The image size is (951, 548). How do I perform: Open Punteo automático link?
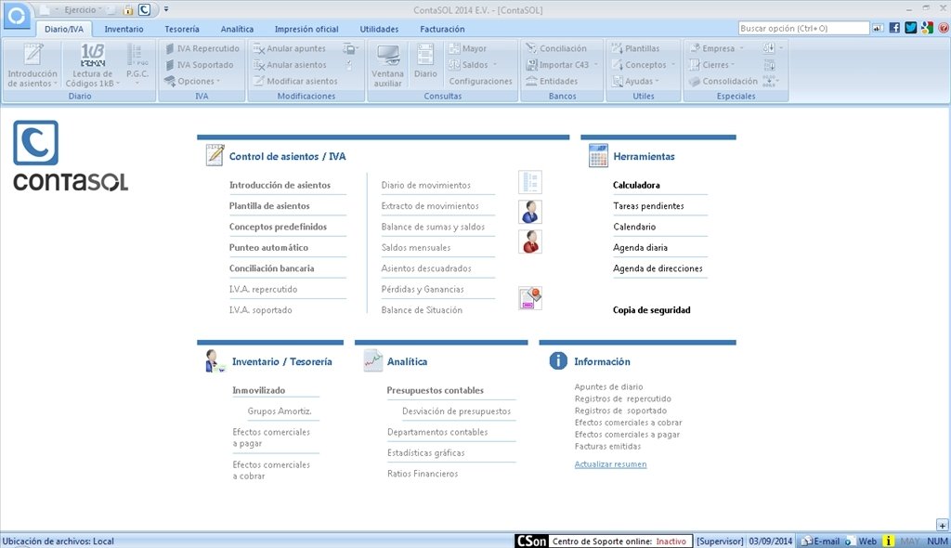tap(268, 248)
